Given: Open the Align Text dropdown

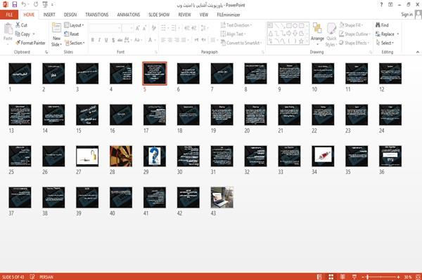Looking at the screenshot, I should pos(233,34).
